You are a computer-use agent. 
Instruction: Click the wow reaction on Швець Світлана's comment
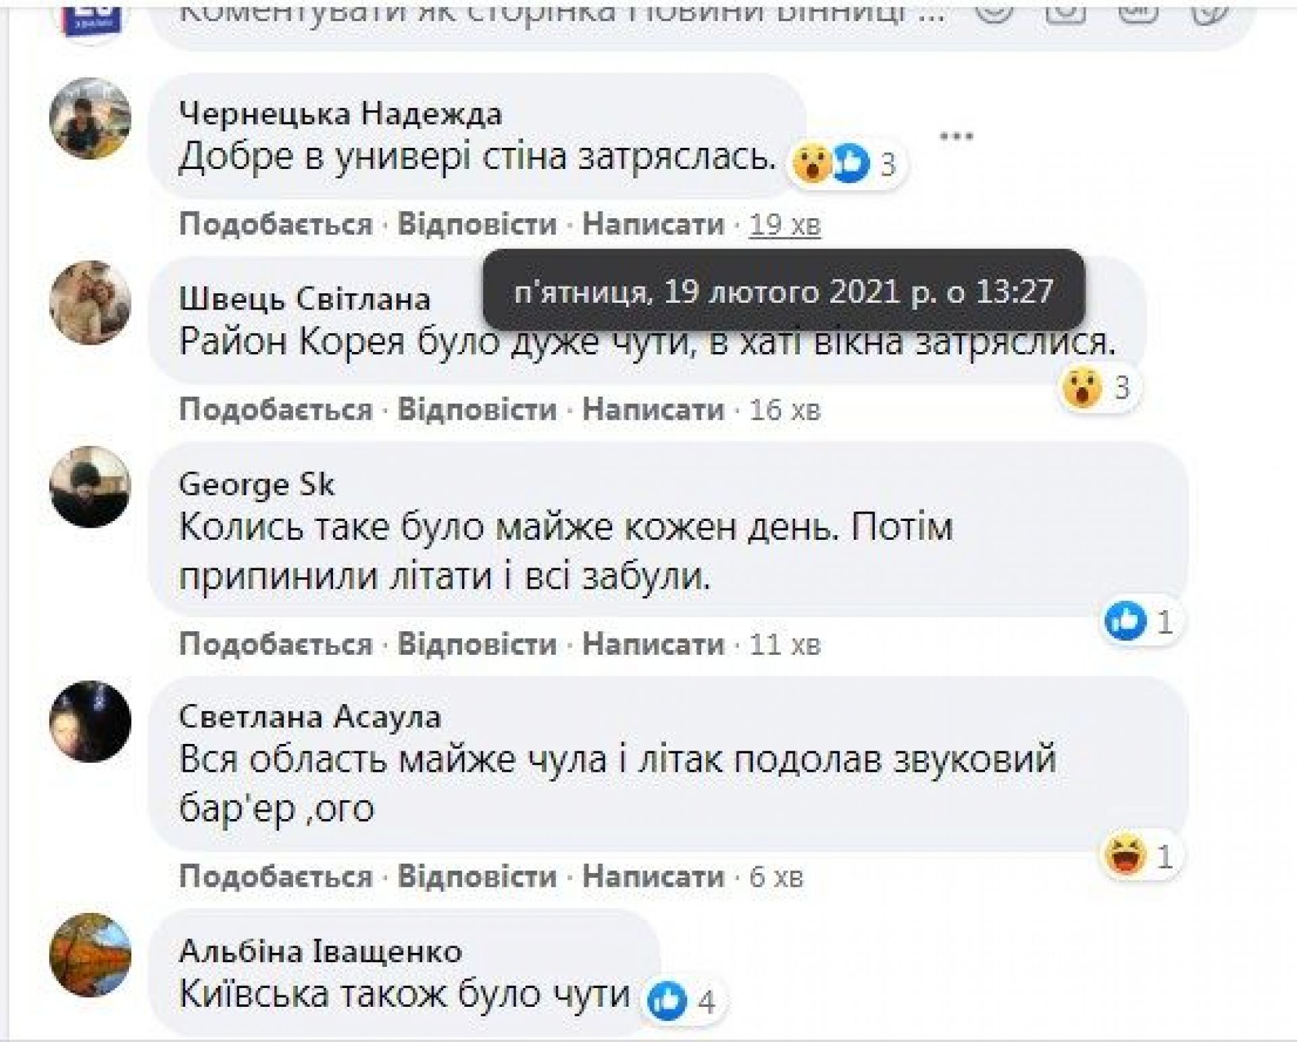[1082, 389]
